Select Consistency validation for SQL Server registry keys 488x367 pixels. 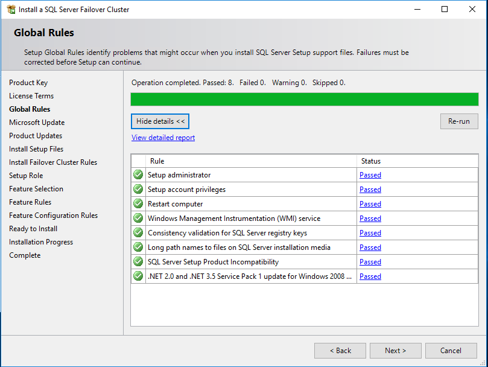(227, 233)
